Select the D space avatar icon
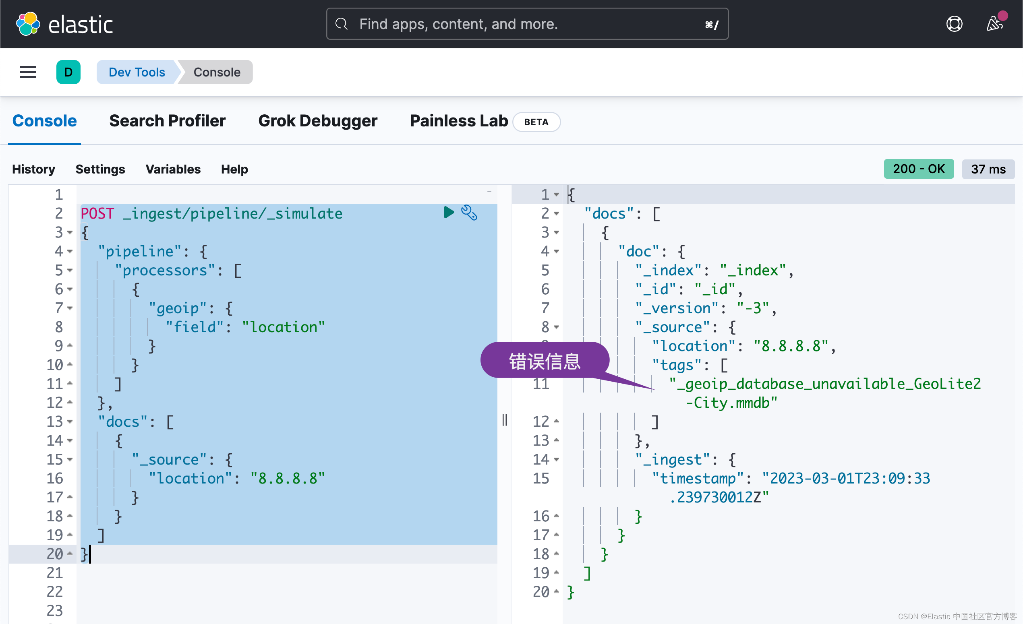This screenshot has height=624, width=1023. tap(68, 72)
